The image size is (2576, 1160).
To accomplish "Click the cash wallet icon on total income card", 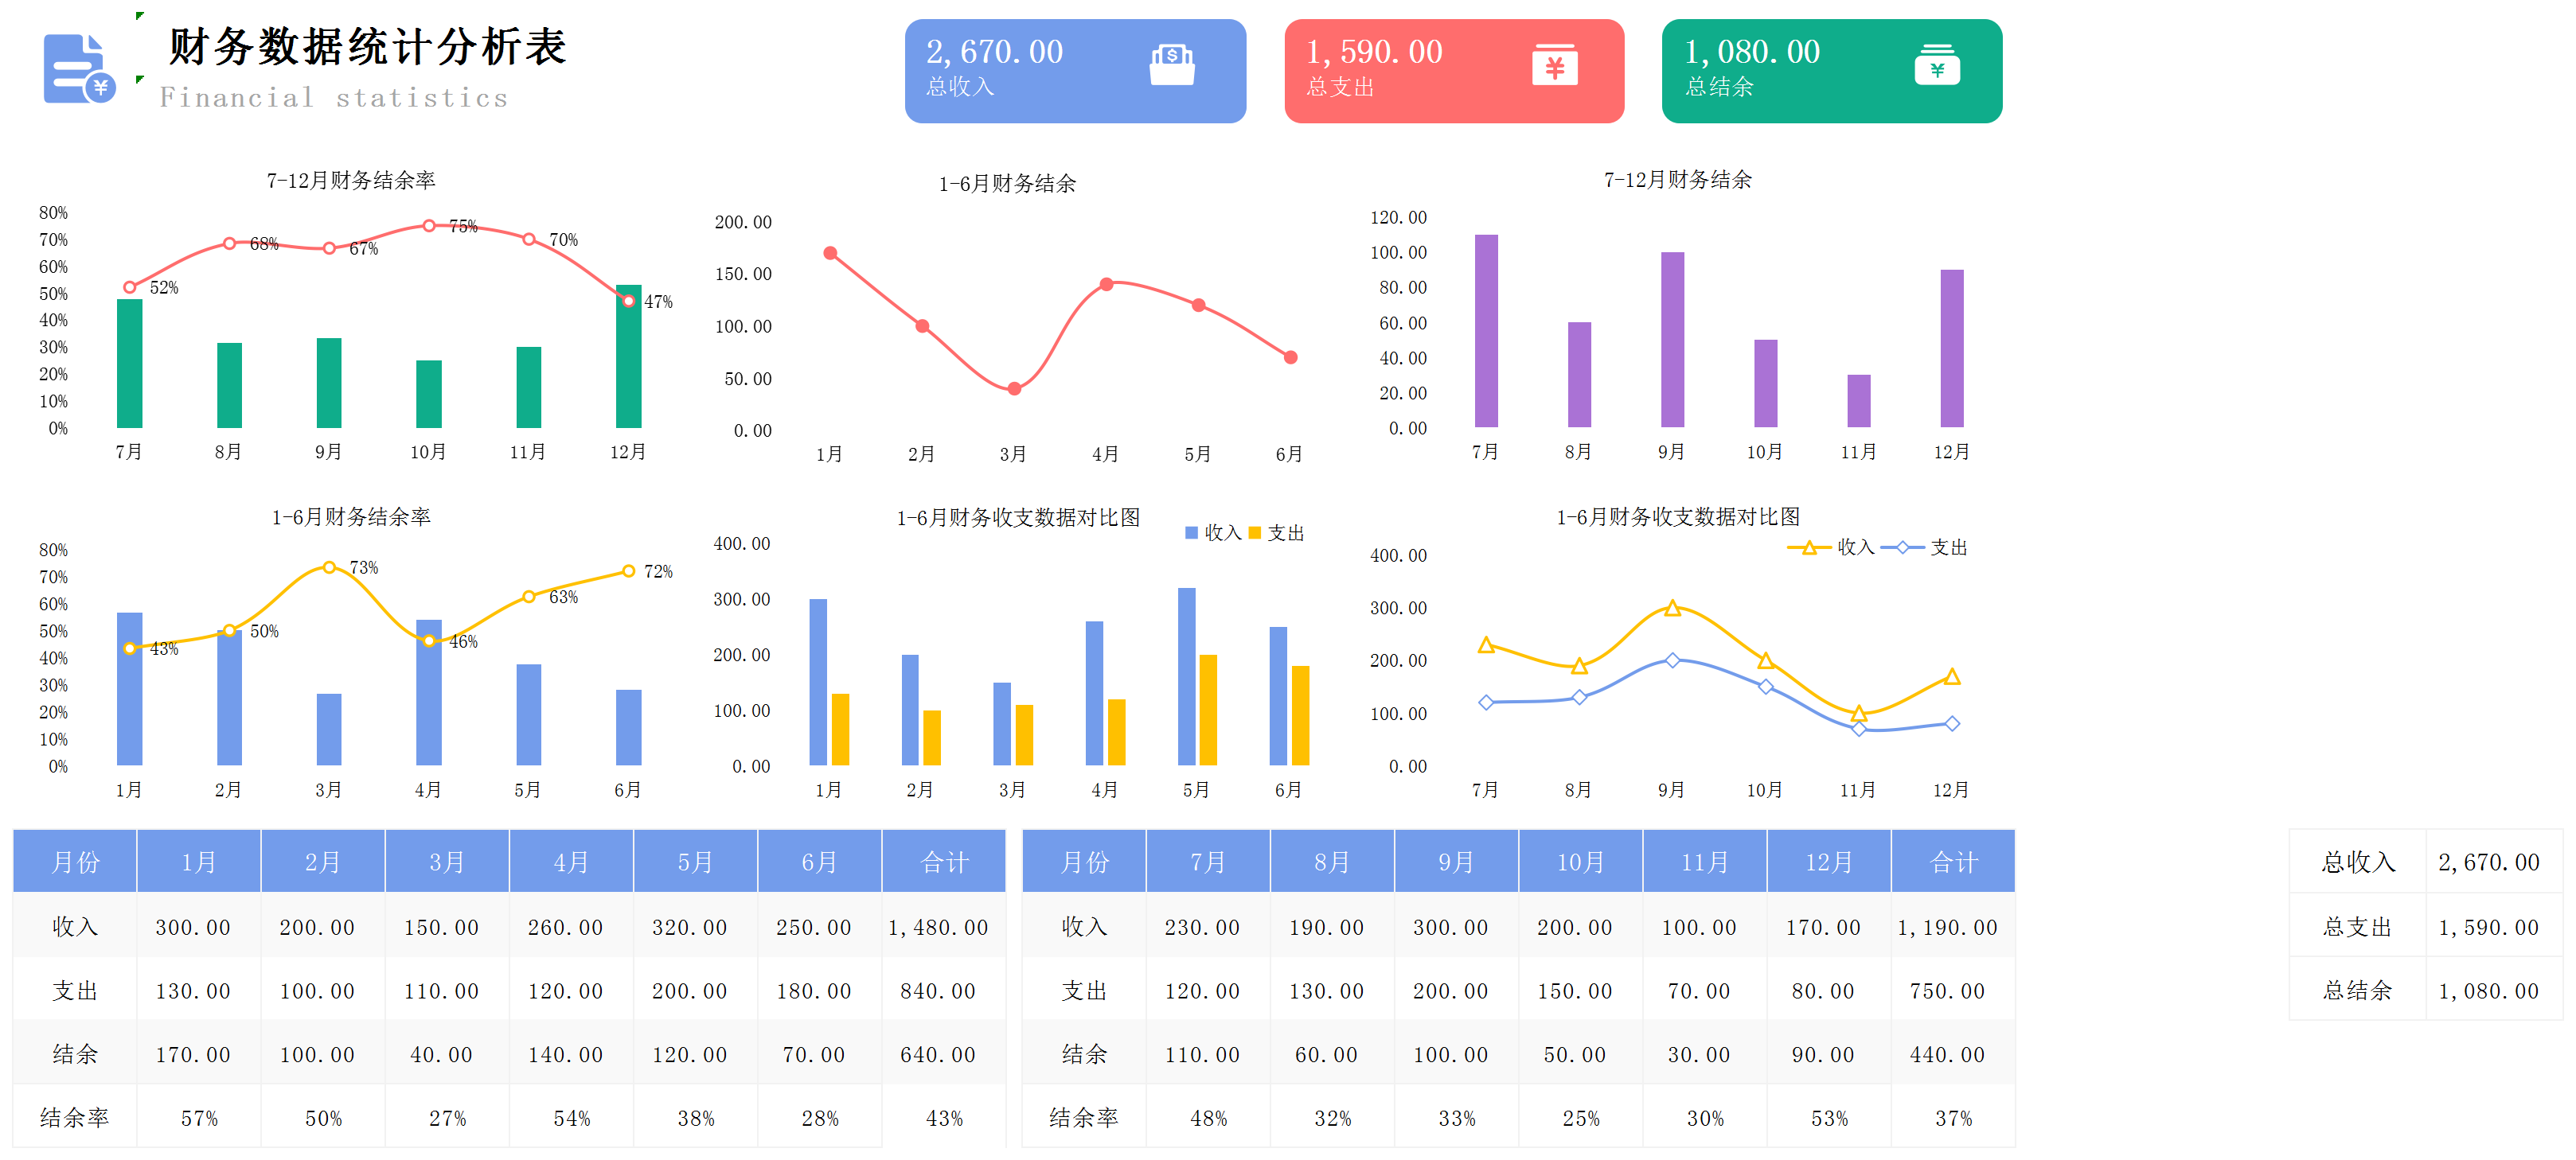I will coord(1171,65).
